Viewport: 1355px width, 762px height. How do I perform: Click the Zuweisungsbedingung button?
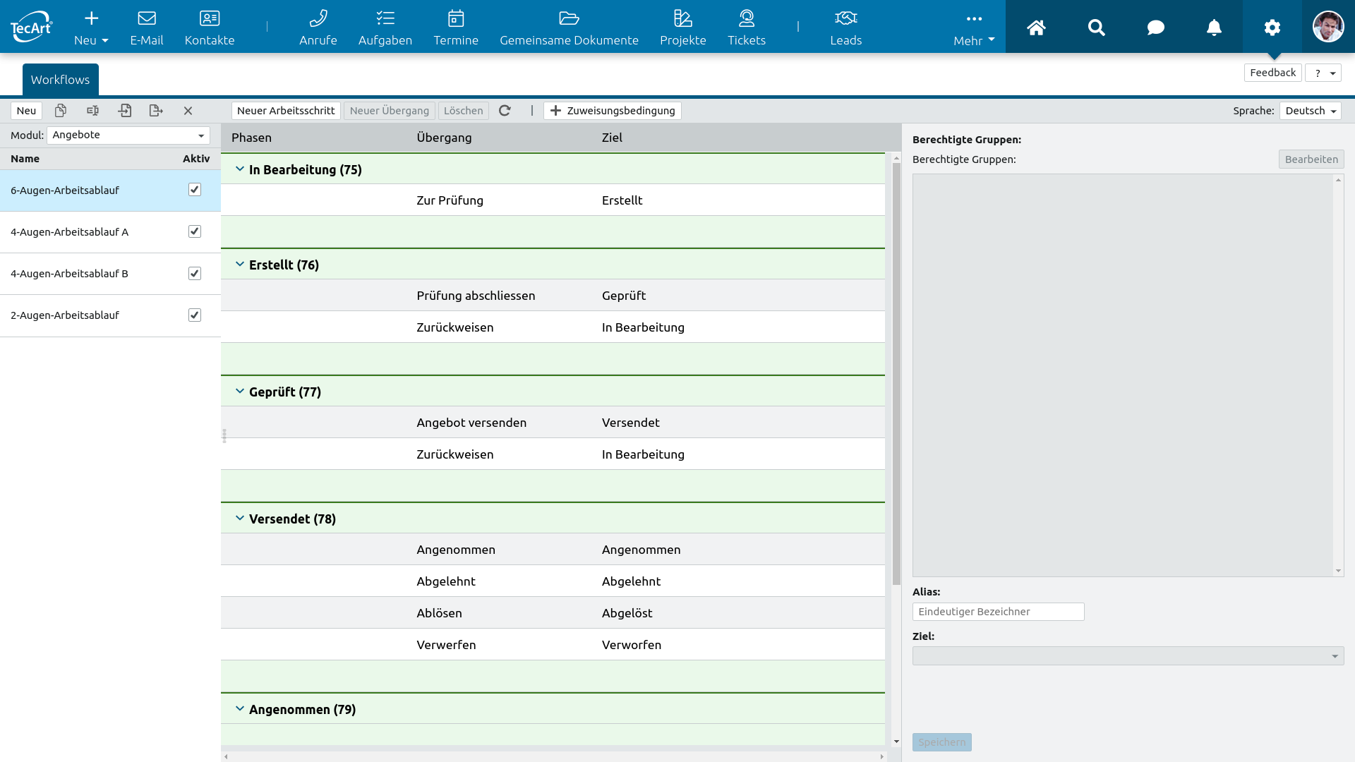[612, 111]
